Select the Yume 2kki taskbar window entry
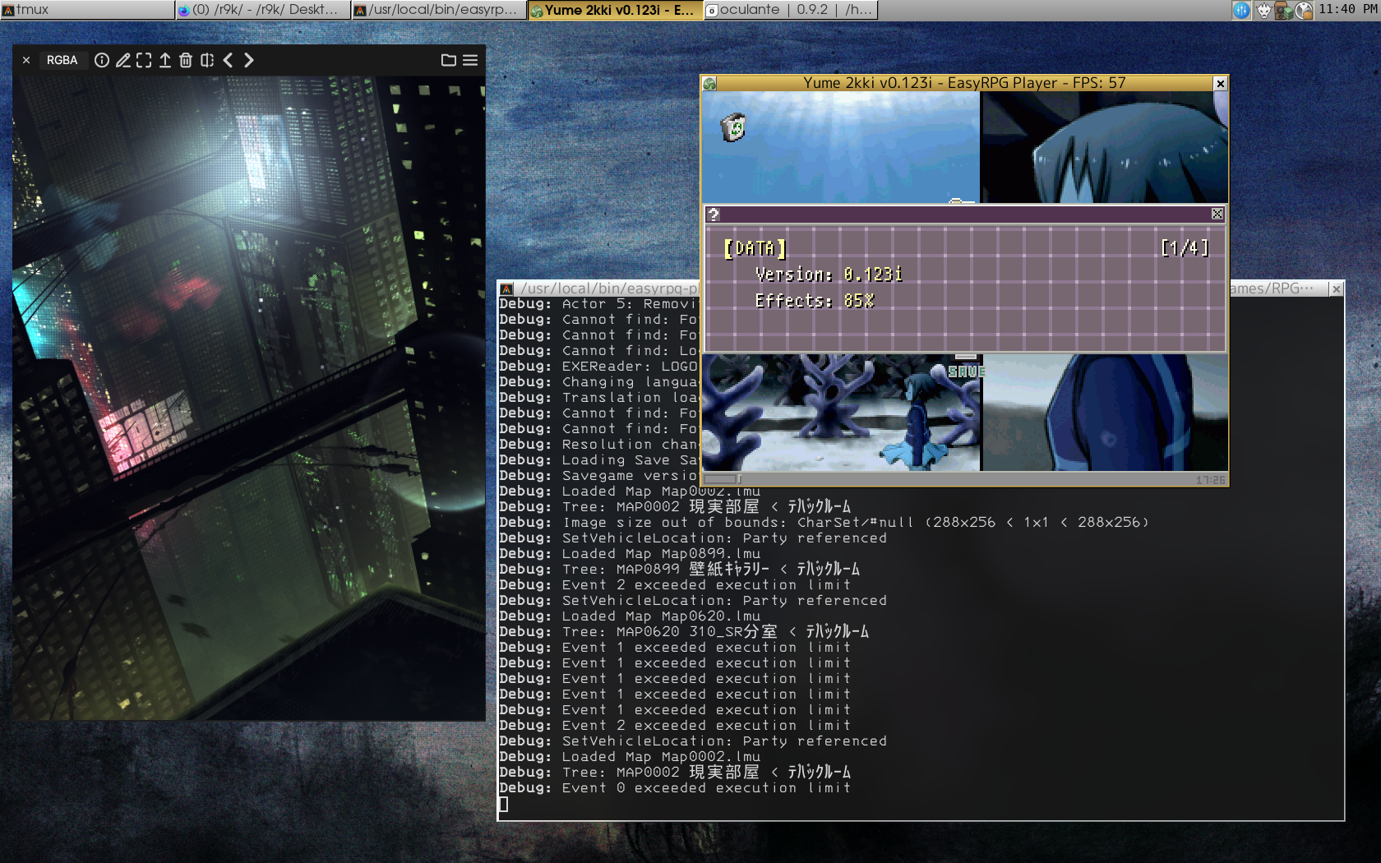 (x=615, y=10)
